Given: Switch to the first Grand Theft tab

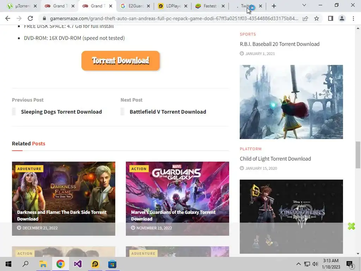Looking at the screenshot, I should click(x=59, y=6).
